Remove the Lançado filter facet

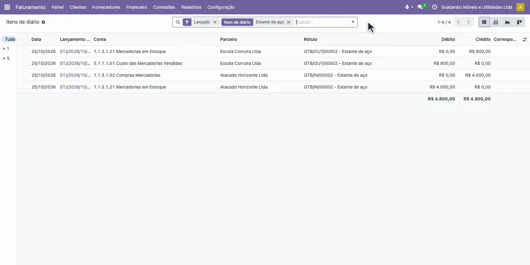coord(215,22)
